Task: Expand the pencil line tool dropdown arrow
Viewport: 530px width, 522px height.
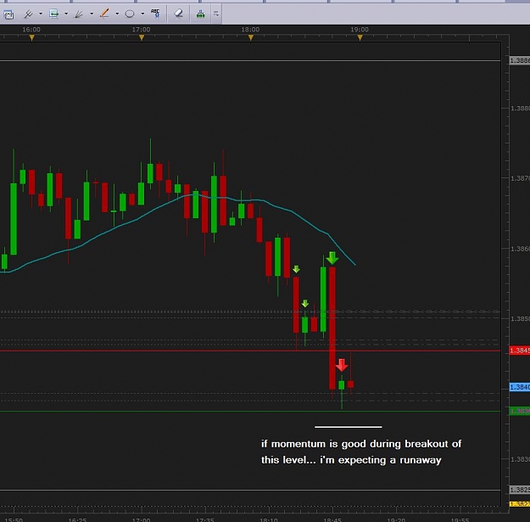Action: [x=117, y=14]
